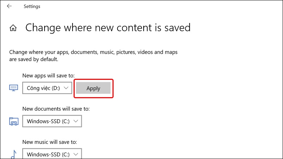This screenshot has width=283, height=159.
Task: Click the new documents folder icon
Action: tap(14, 121)
